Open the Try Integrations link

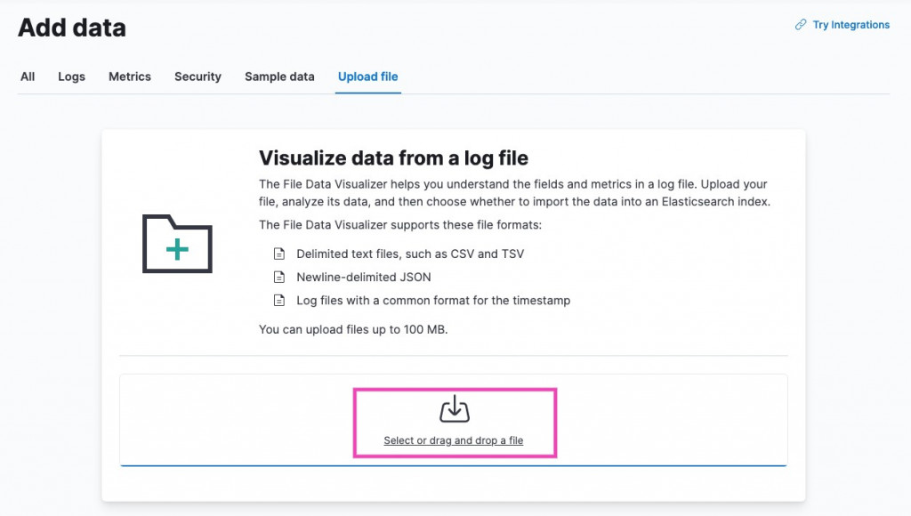(851, 25)
